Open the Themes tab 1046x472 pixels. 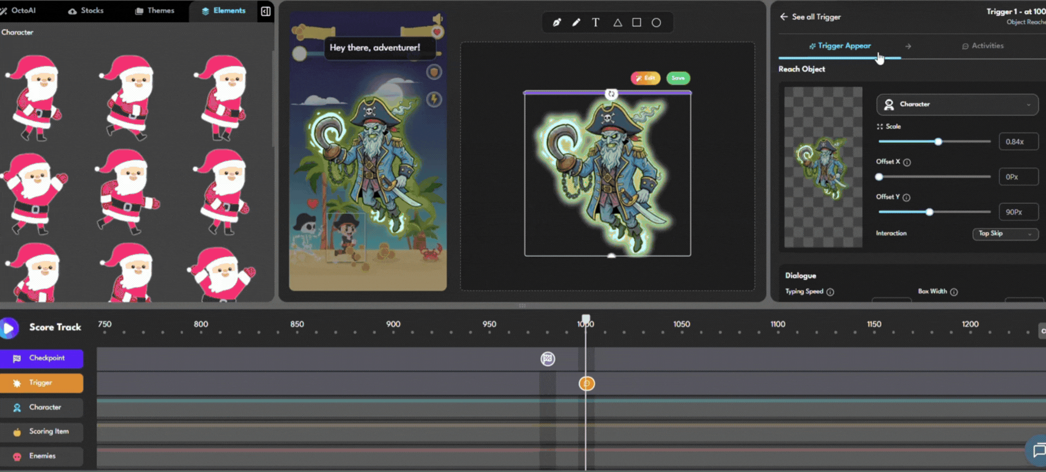click(154, 11)
